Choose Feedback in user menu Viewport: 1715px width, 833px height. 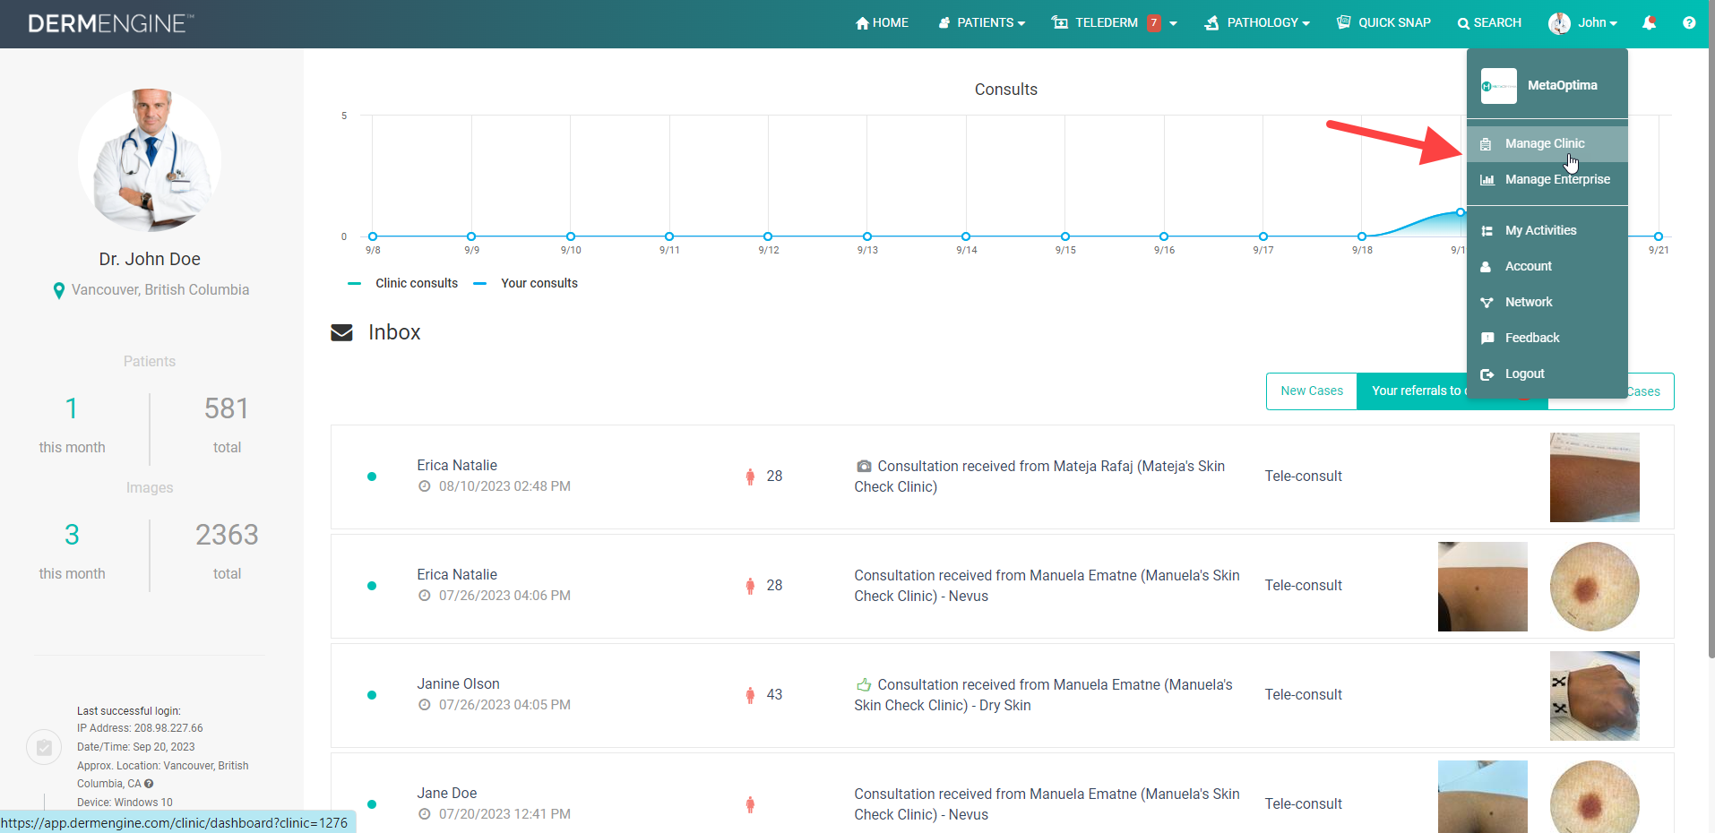pyautogui.click(x=1547, y=339)
